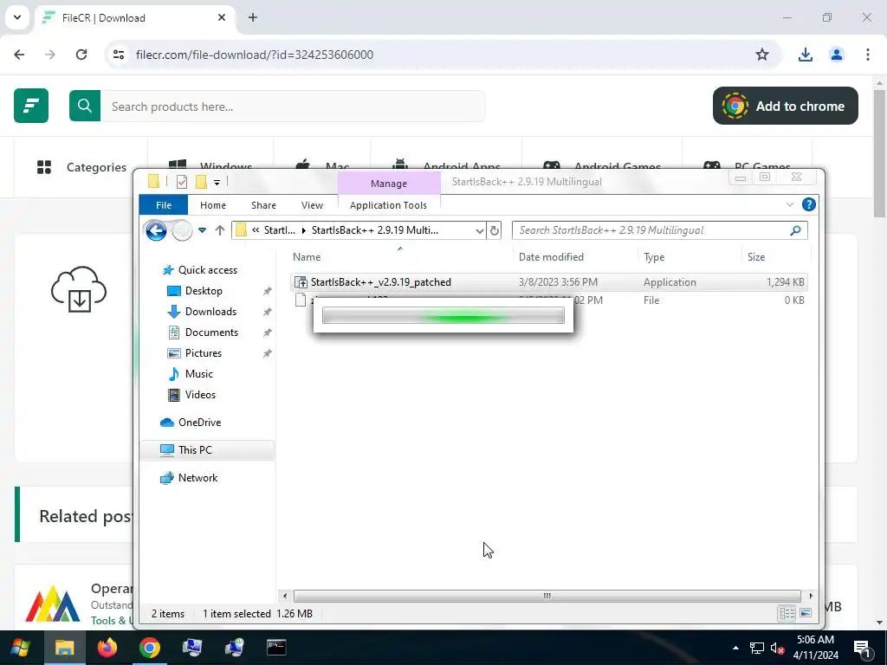Click the Explorer forward navigation arrow

click(x=182, y=230)
